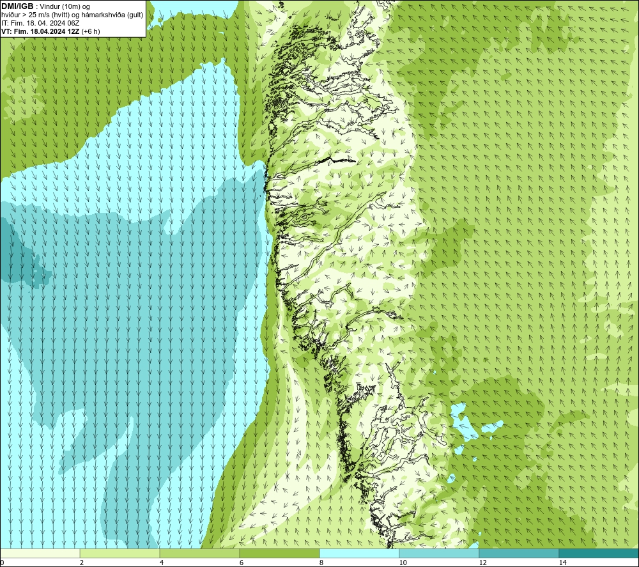Image resolution: width=639 pixels, height=567 pixels.
Task: Click the light cyan 8–10 colorbar segment
Action: coord(359,553)
